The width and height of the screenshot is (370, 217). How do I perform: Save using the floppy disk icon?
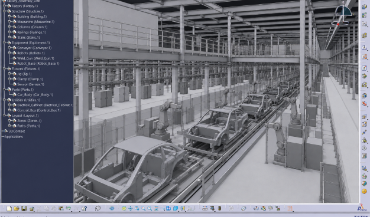click(24, 208)
